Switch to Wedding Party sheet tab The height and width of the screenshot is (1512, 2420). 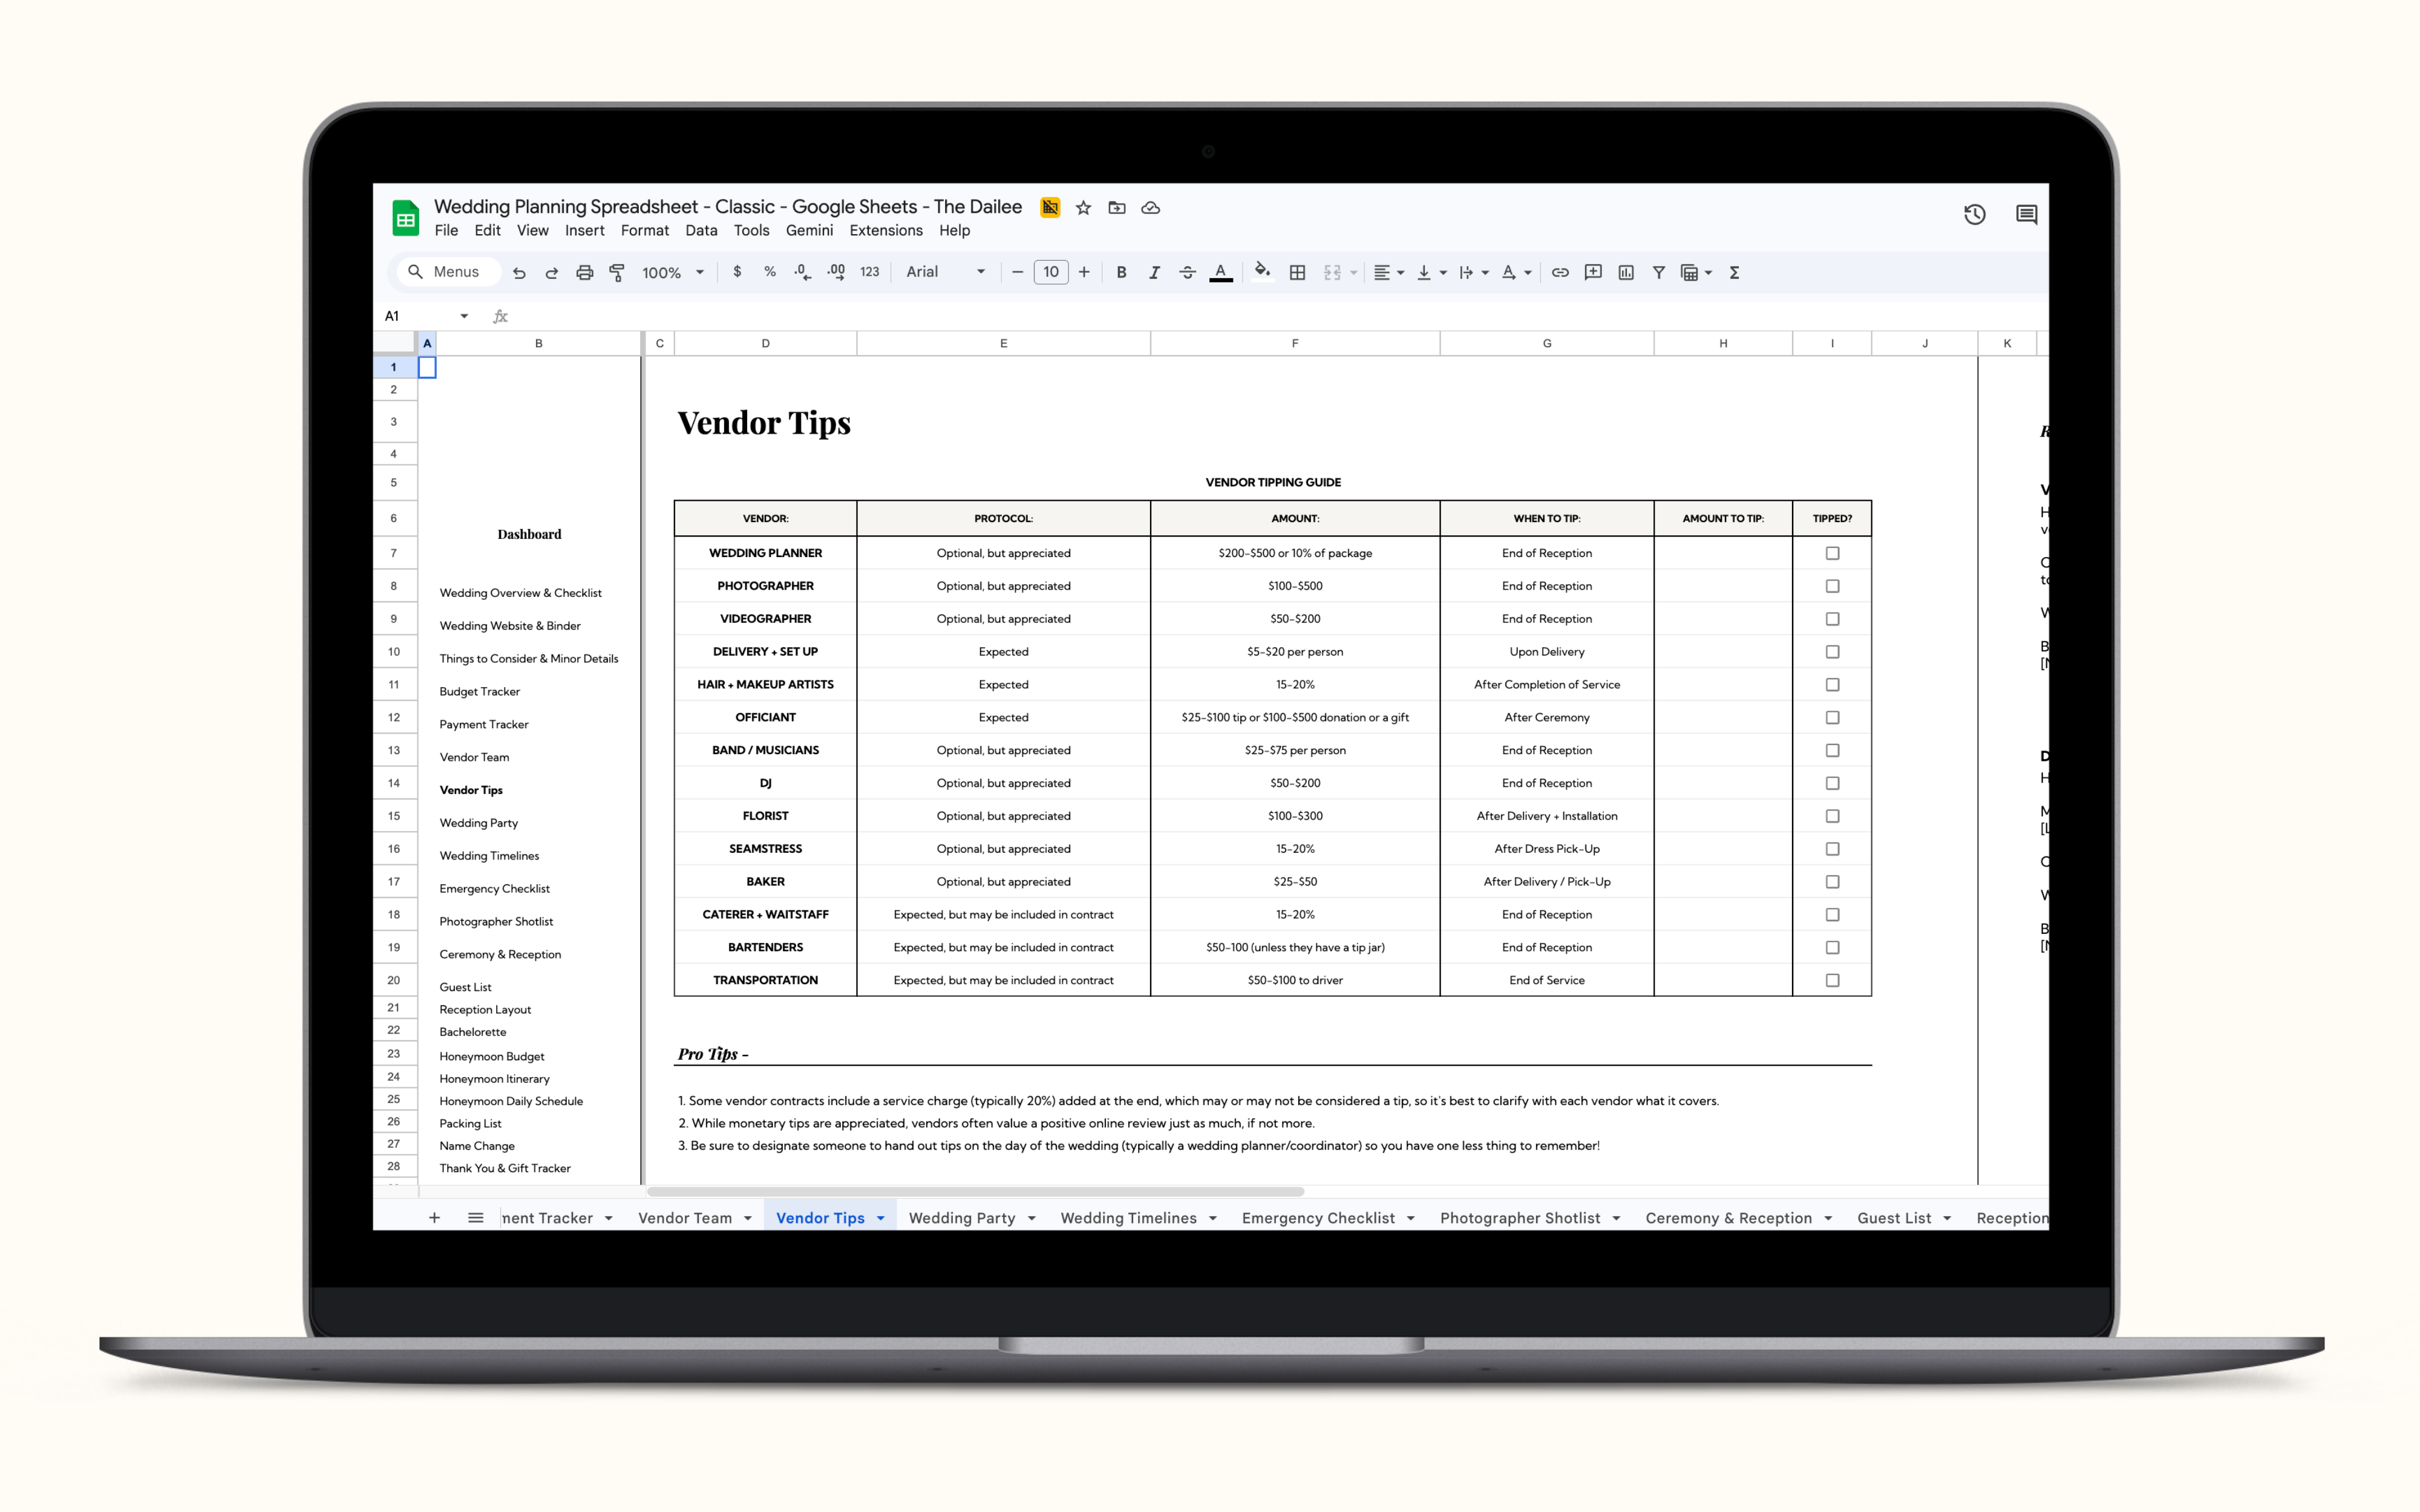click(x=961, y=1218)
